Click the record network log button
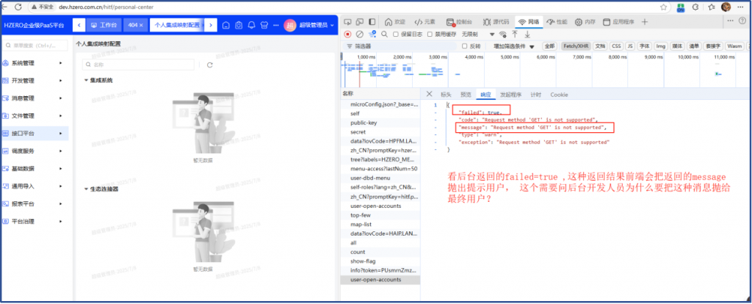Screen dimensions: 752x304 click(348, 34)
